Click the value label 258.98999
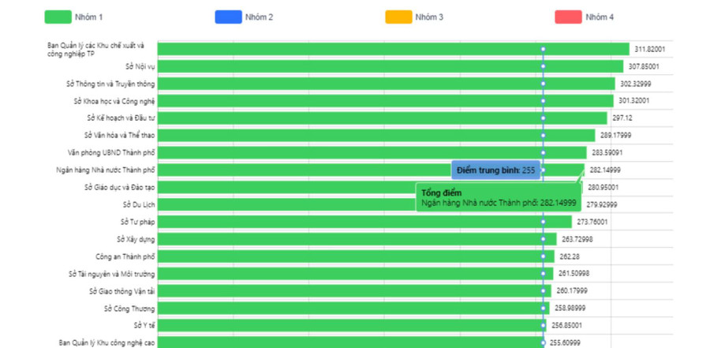Image resolution: width=710 pixels, height=348 pixels. [570, 308]
